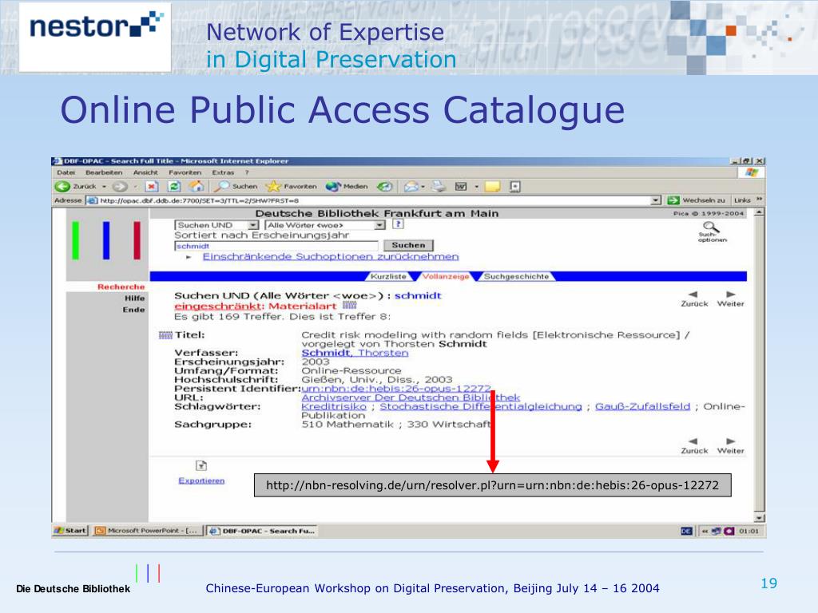Click the blue question mark help icon beside Alle Wörter
Screen dimensions: 818x613
pos(398,224)
